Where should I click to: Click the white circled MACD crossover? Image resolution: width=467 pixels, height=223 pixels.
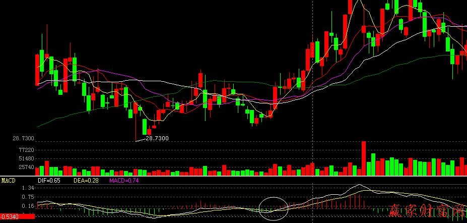tap(274, 207)
